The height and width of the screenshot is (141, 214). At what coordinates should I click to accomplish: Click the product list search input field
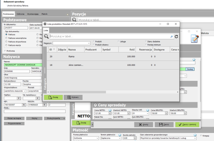[110, 36]
